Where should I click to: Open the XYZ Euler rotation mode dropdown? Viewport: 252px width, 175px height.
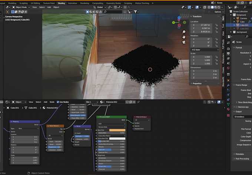pyautogui.click(x=205, y=50)
